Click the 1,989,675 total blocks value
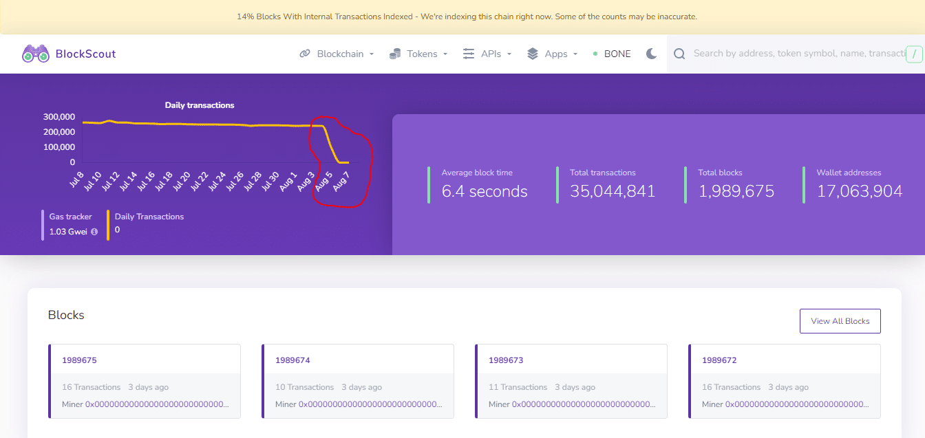The height and width of the screenshot is (438, 925). [736, 192]
